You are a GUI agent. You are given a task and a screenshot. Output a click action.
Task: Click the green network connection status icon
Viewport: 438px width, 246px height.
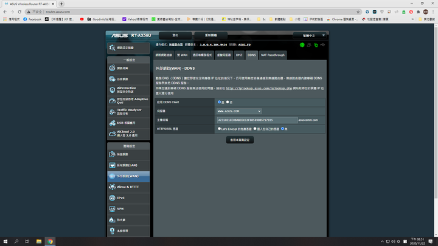[316, 45]
